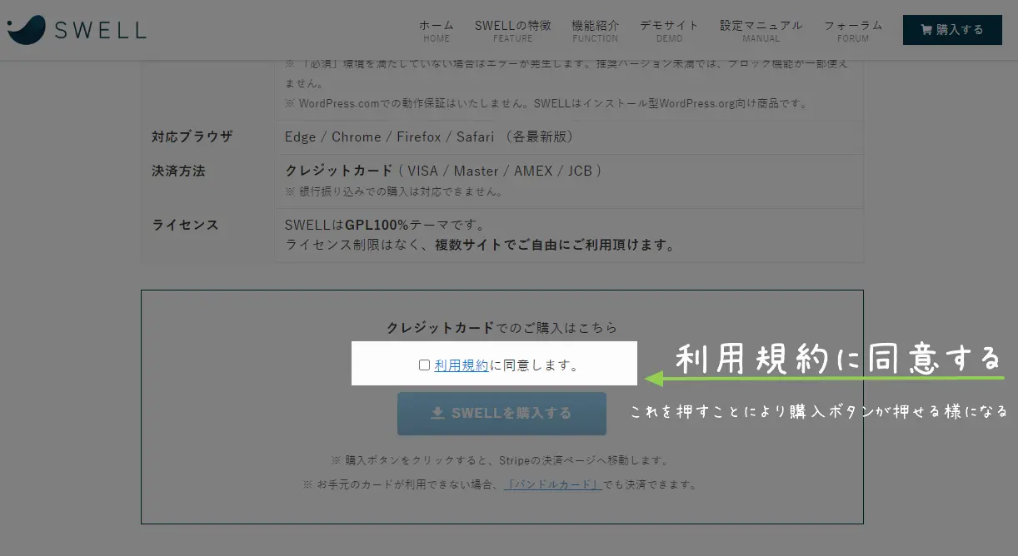Click the SWELL wordmark text in header

[100, 31]
